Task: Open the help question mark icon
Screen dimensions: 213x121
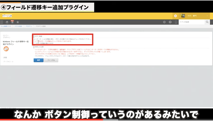Action: click(x=170, y=22)
